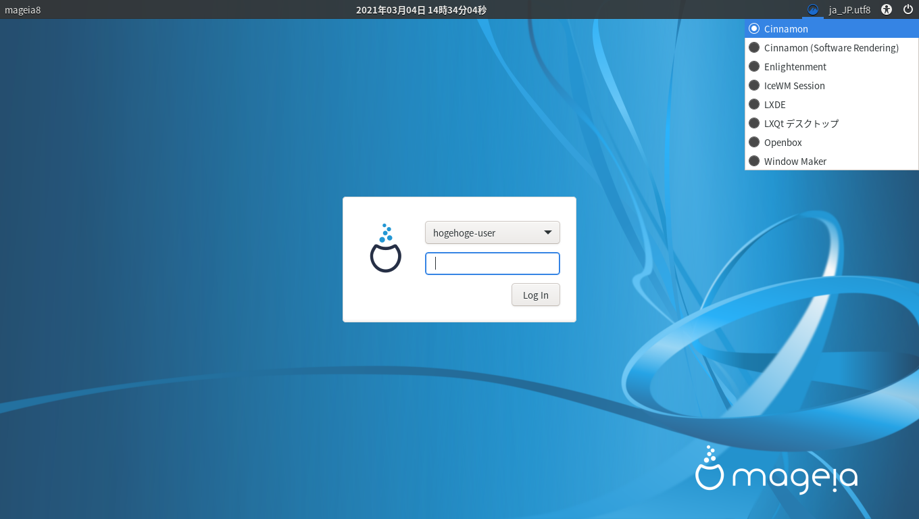Image resolution: width=919 pixels, height=519 pixels.
Task: Click the mageia8 hostname label
Action: [23, 9]
